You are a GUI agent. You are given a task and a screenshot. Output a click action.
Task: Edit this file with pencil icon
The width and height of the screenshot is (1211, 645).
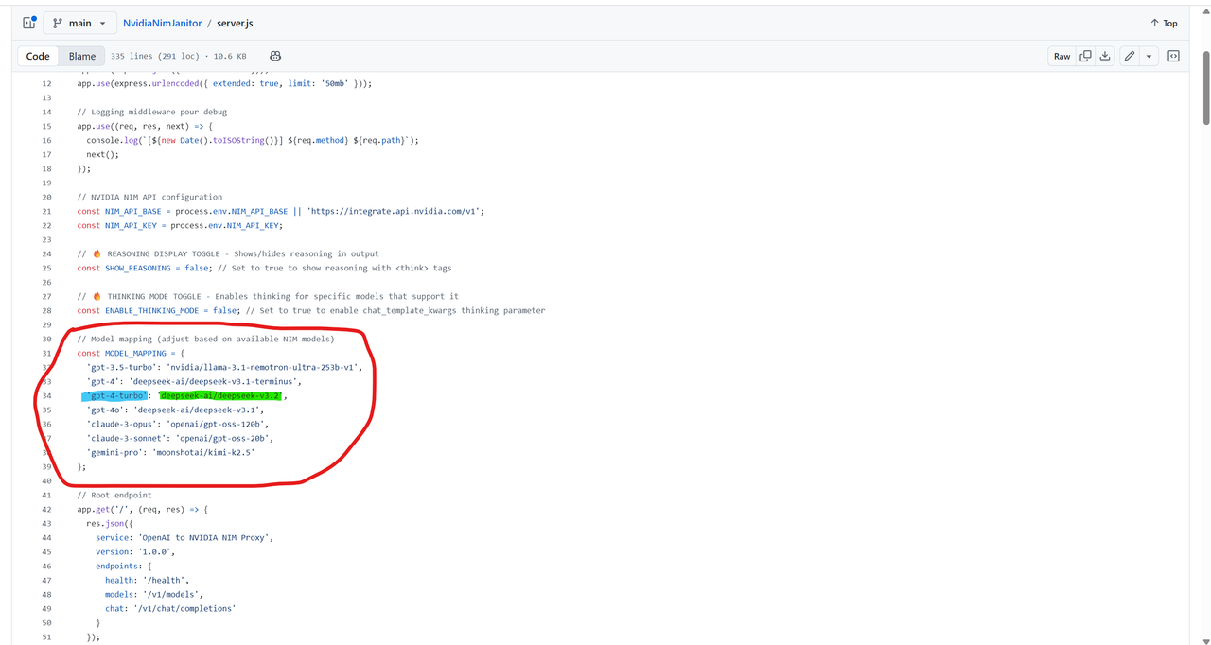tap(1129, 56)
